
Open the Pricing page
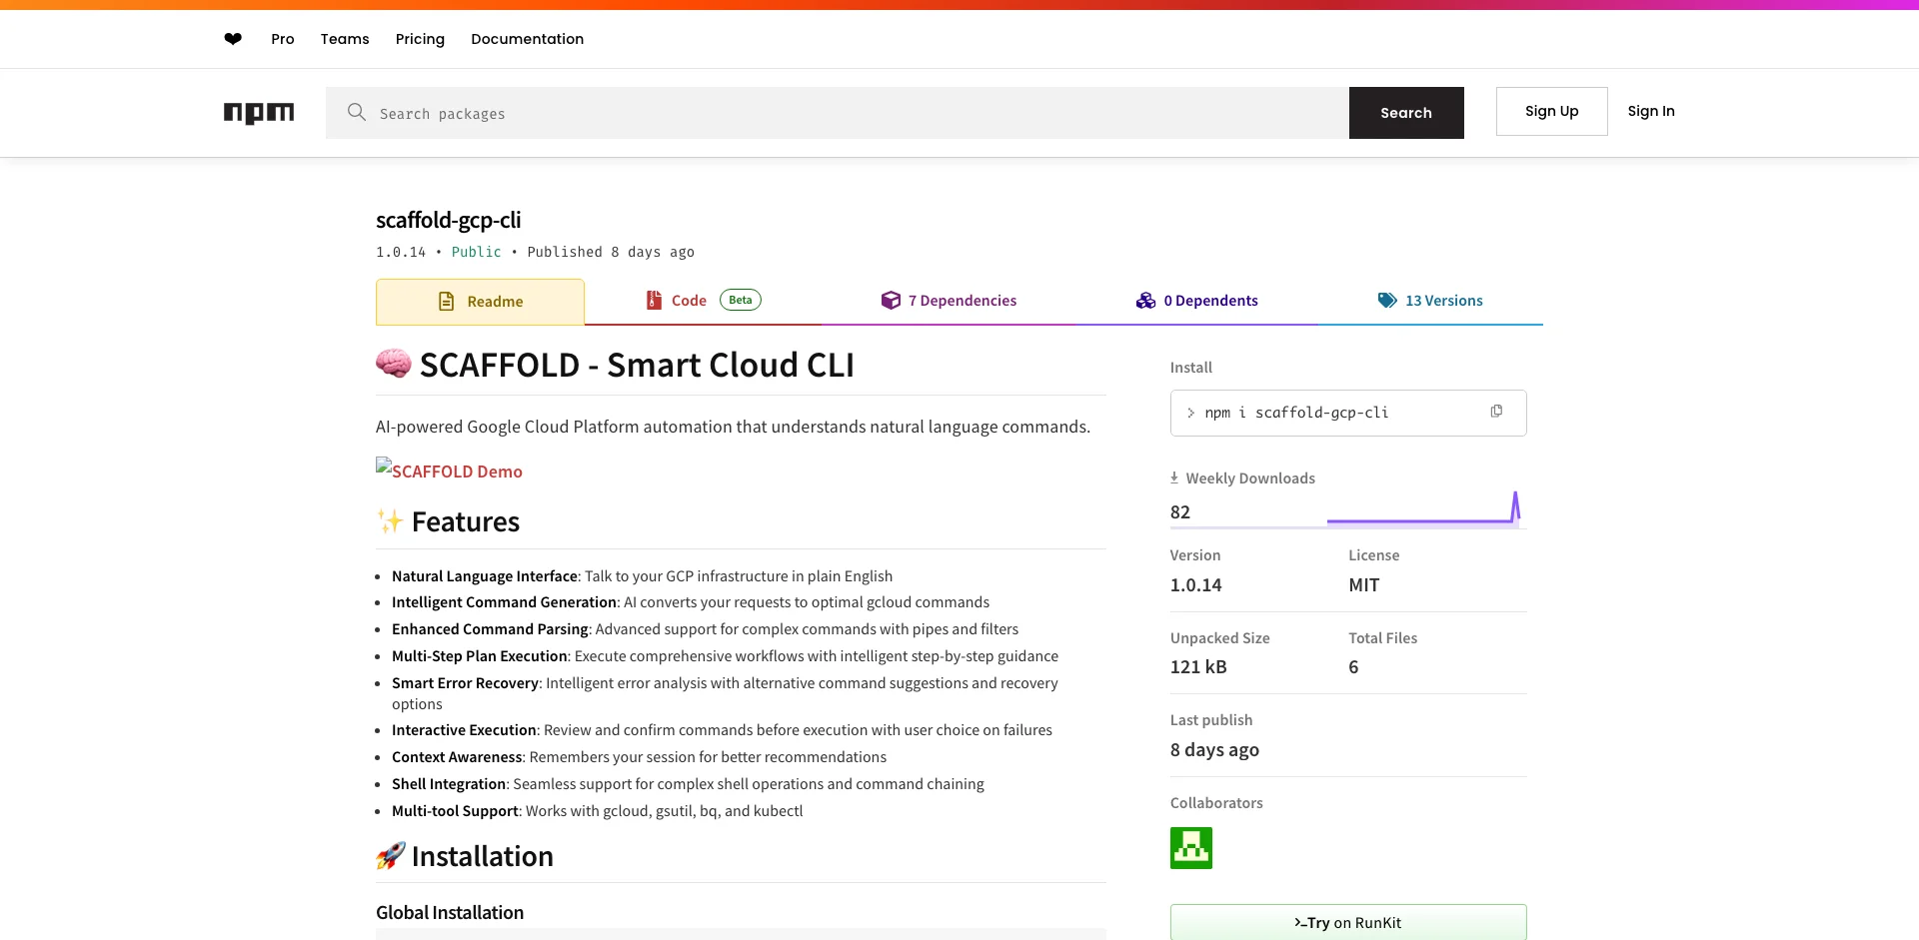coord(420,39)
